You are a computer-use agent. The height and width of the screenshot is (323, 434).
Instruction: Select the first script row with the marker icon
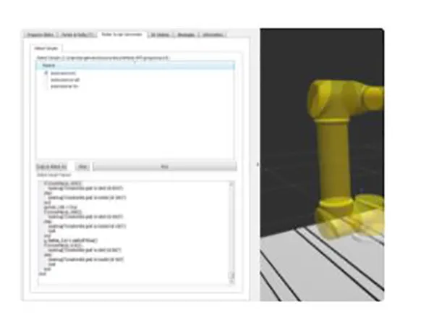tap(64, 73)
